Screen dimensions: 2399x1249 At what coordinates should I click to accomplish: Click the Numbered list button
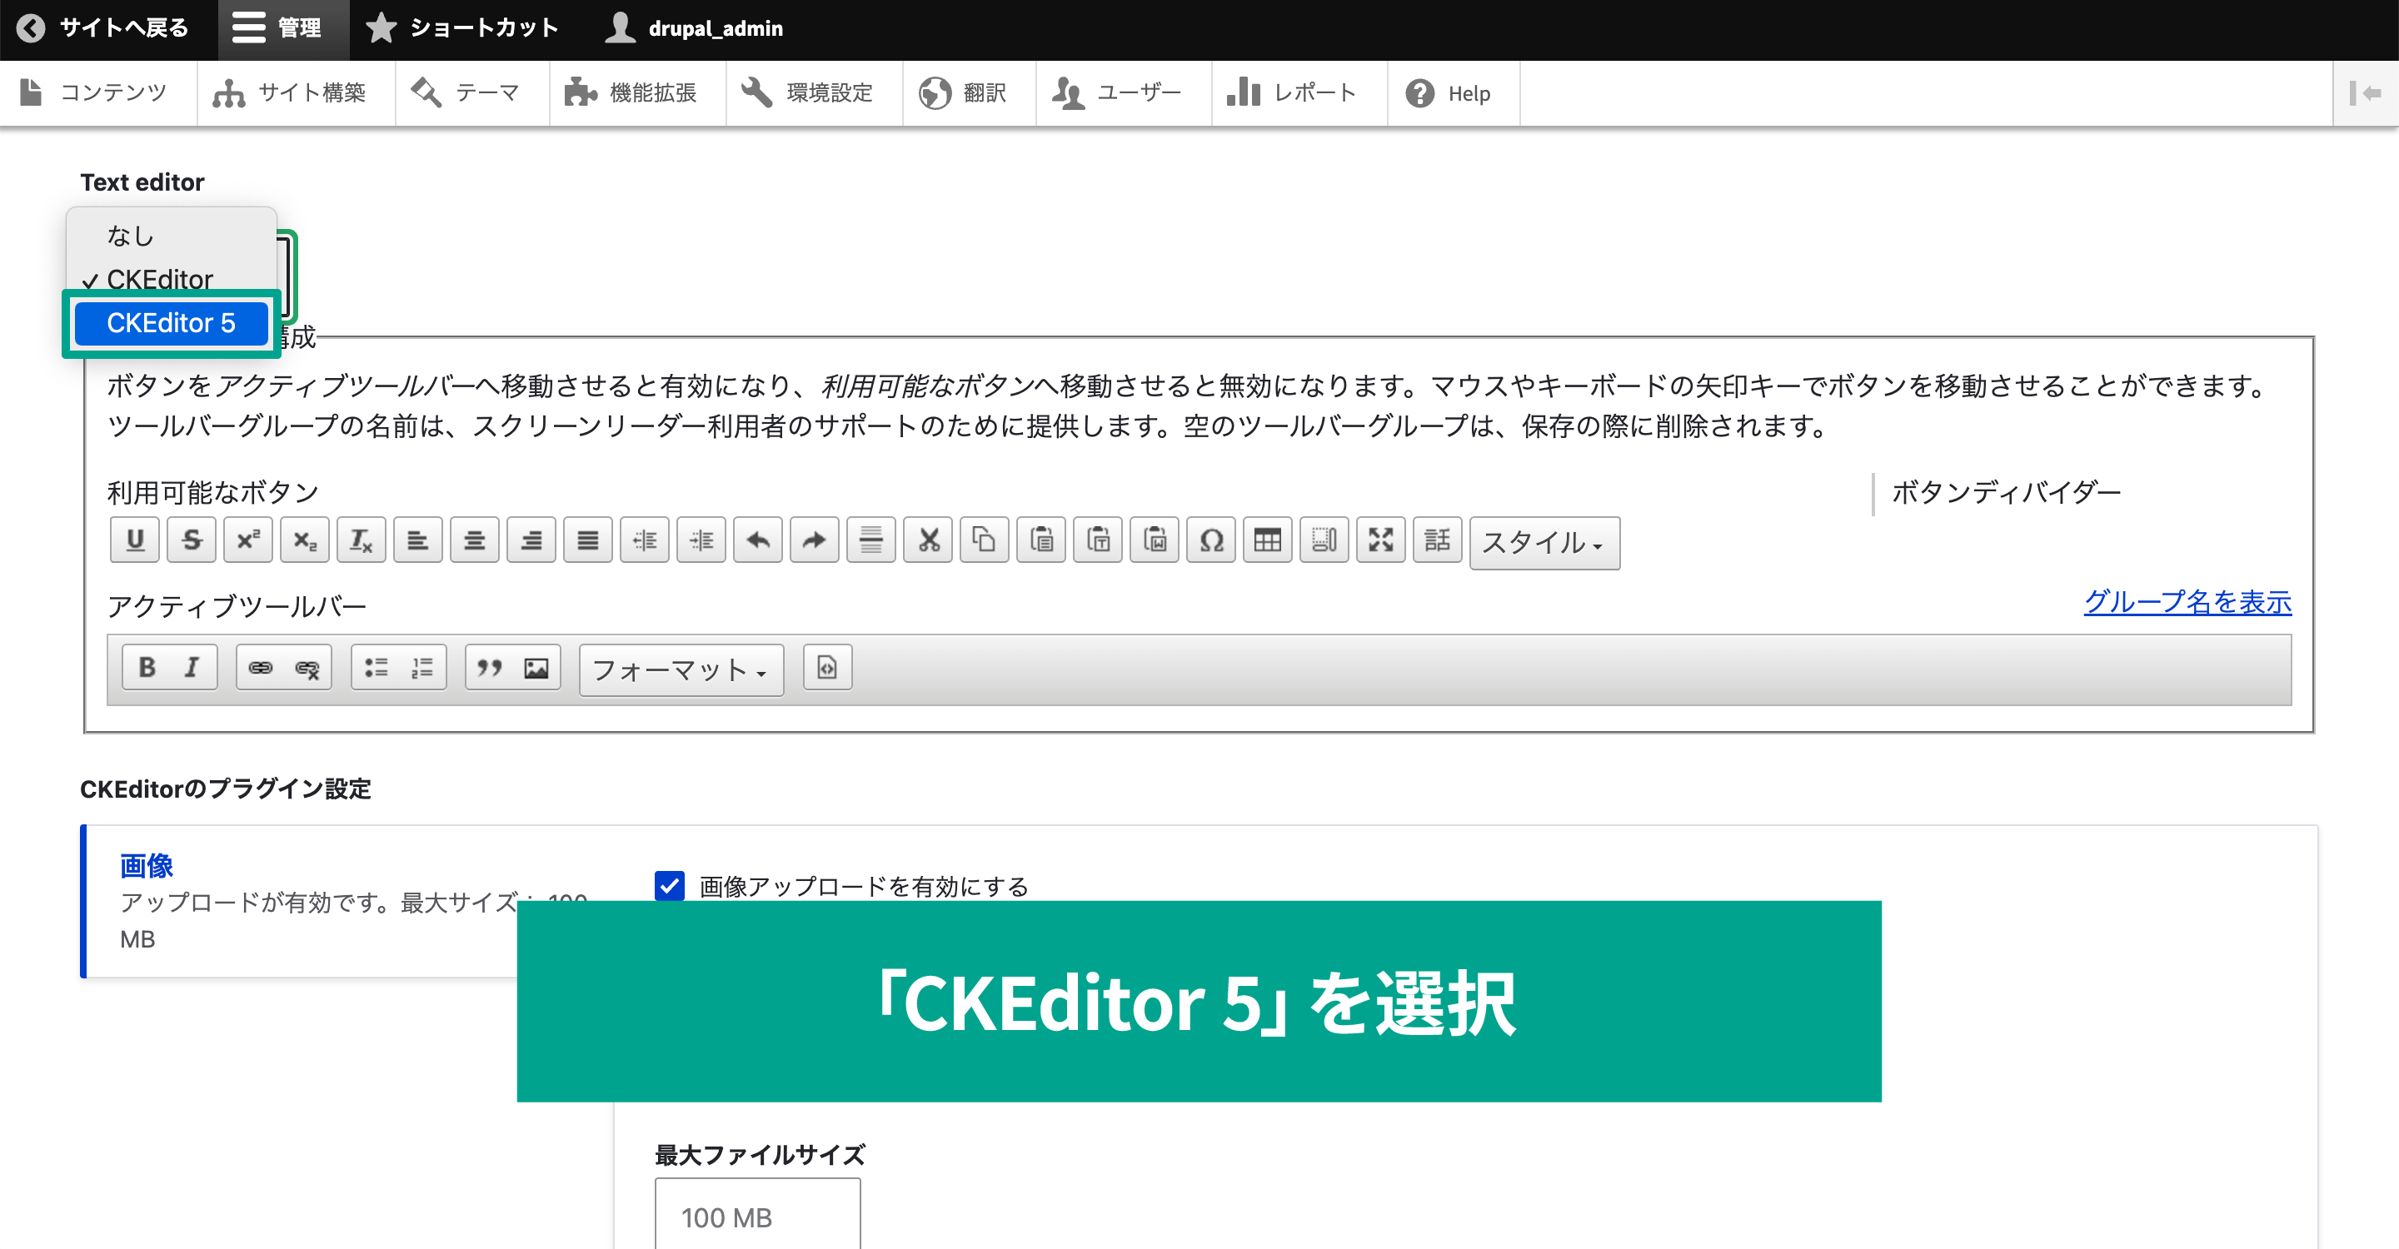coord(421,667)
